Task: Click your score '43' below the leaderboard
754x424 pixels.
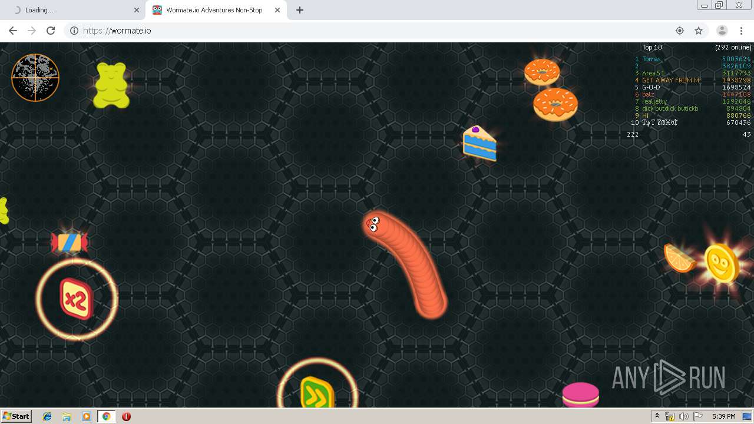Action: click(x=747, y=134)
